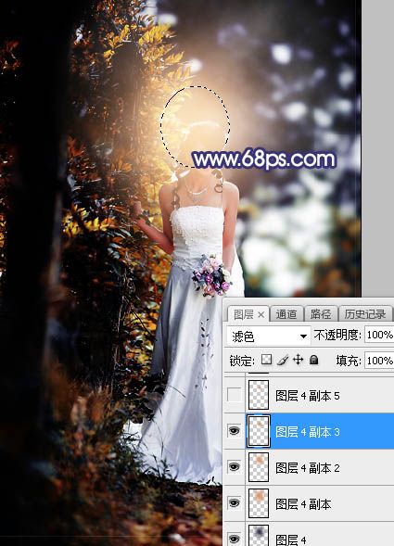Click thumbnail of 图层 4 副本 5
394x546 pixels.
pyautogui.click(x=259, y=395)
